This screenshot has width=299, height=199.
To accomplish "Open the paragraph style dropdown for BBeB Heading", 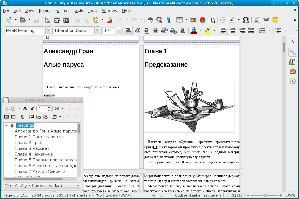I will (48, 31).
